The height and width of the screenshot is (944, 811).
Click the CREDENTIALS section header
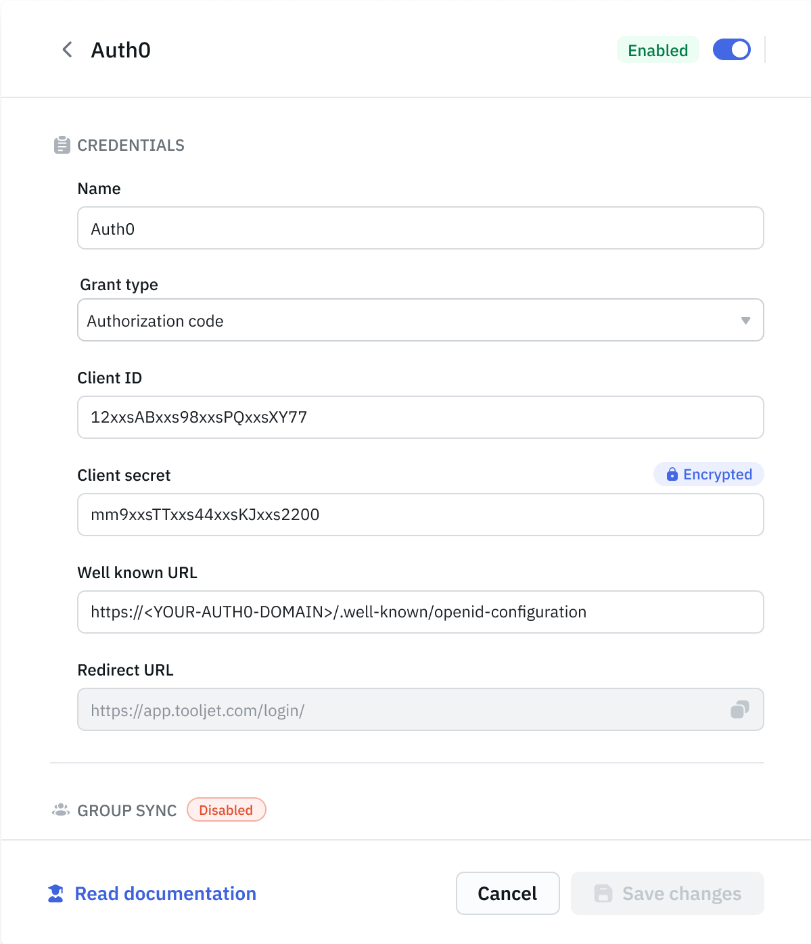pos(131,145)
